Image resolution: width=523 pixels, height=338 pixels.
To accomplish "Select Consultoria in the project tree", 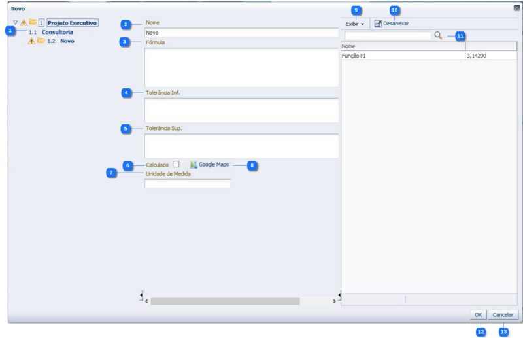I will [57, 31].
